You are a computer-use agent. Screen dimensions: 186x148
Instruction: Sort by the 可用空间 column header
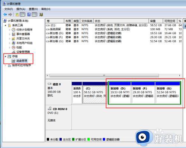click(170, 21)
